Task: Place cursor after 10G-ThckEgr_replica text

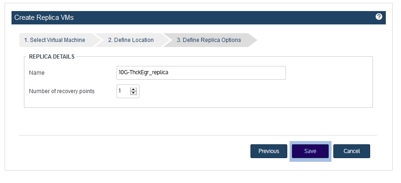Action: tap(169, 73)
